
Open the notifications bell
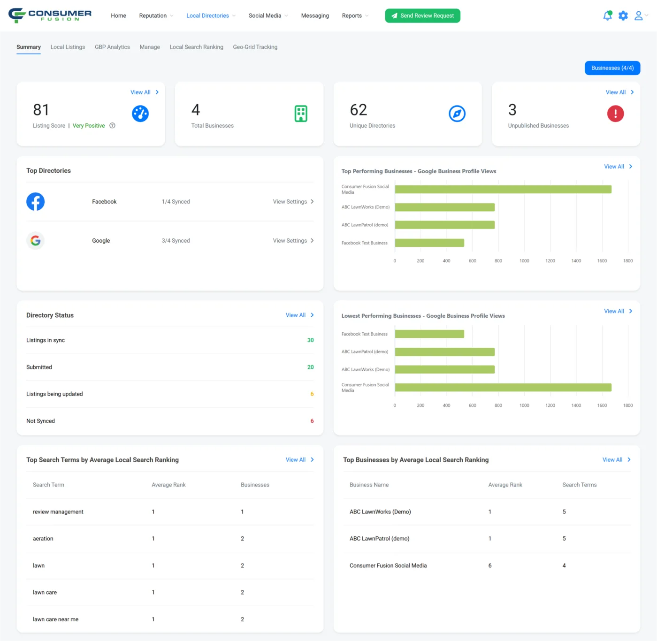point(607,15)
